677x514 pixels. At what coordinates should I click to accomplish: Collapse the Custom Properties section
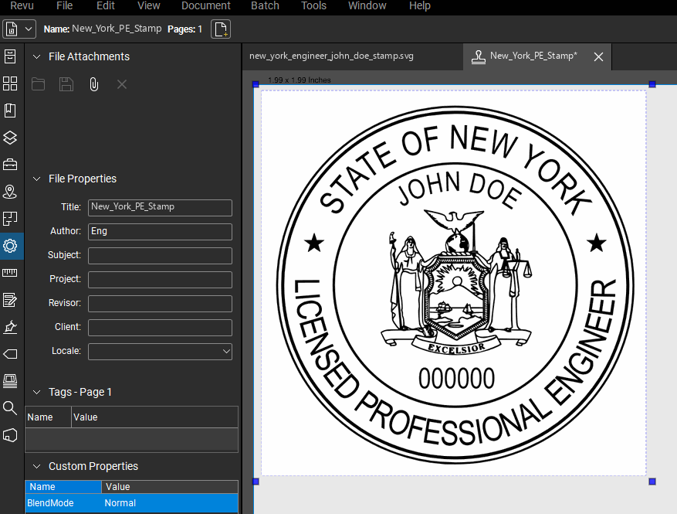pos(37,466)
